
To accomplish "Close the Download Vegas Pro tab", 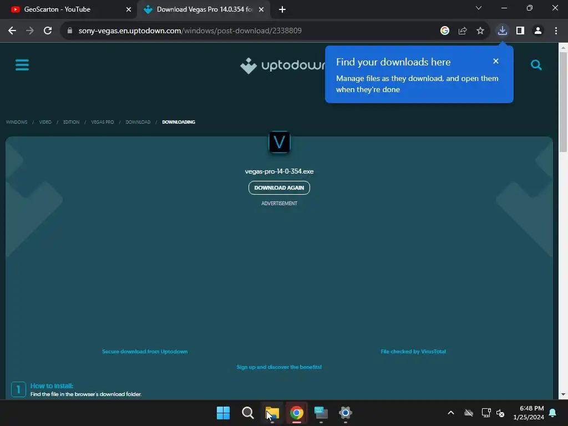I will (261, 9).
